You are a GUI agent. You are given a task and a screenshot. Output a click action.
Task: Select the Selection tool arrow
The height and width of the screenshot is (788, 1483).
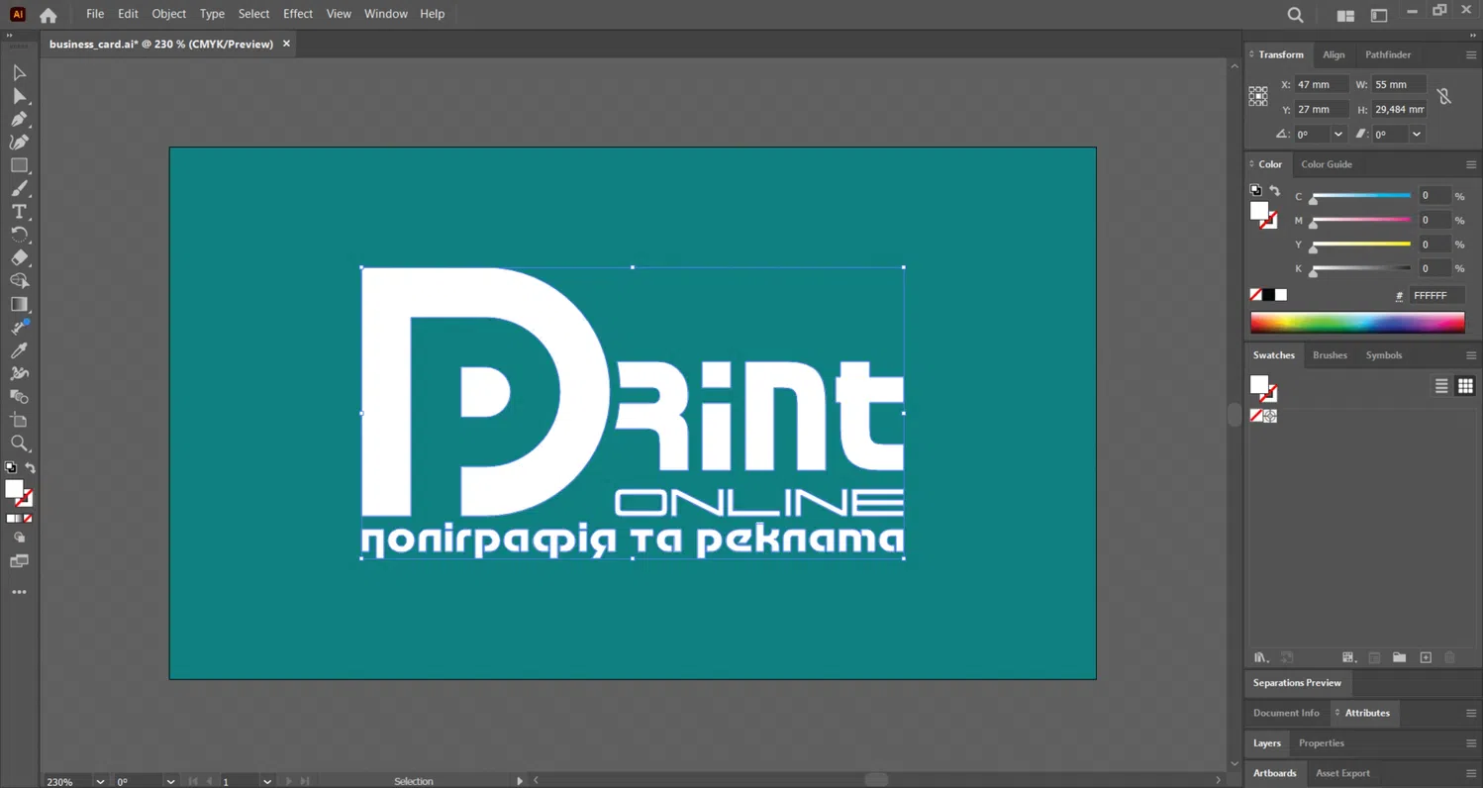click(19, 72)
